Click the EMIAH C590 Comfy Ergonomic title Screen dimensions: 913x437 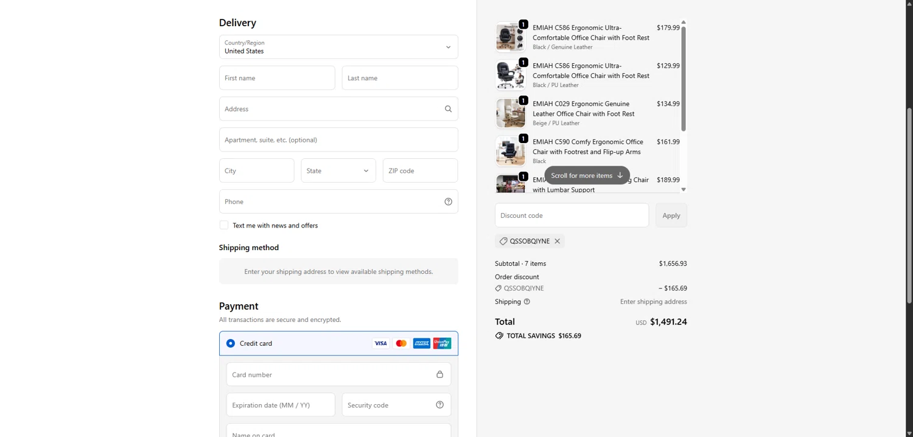point(587,147)
